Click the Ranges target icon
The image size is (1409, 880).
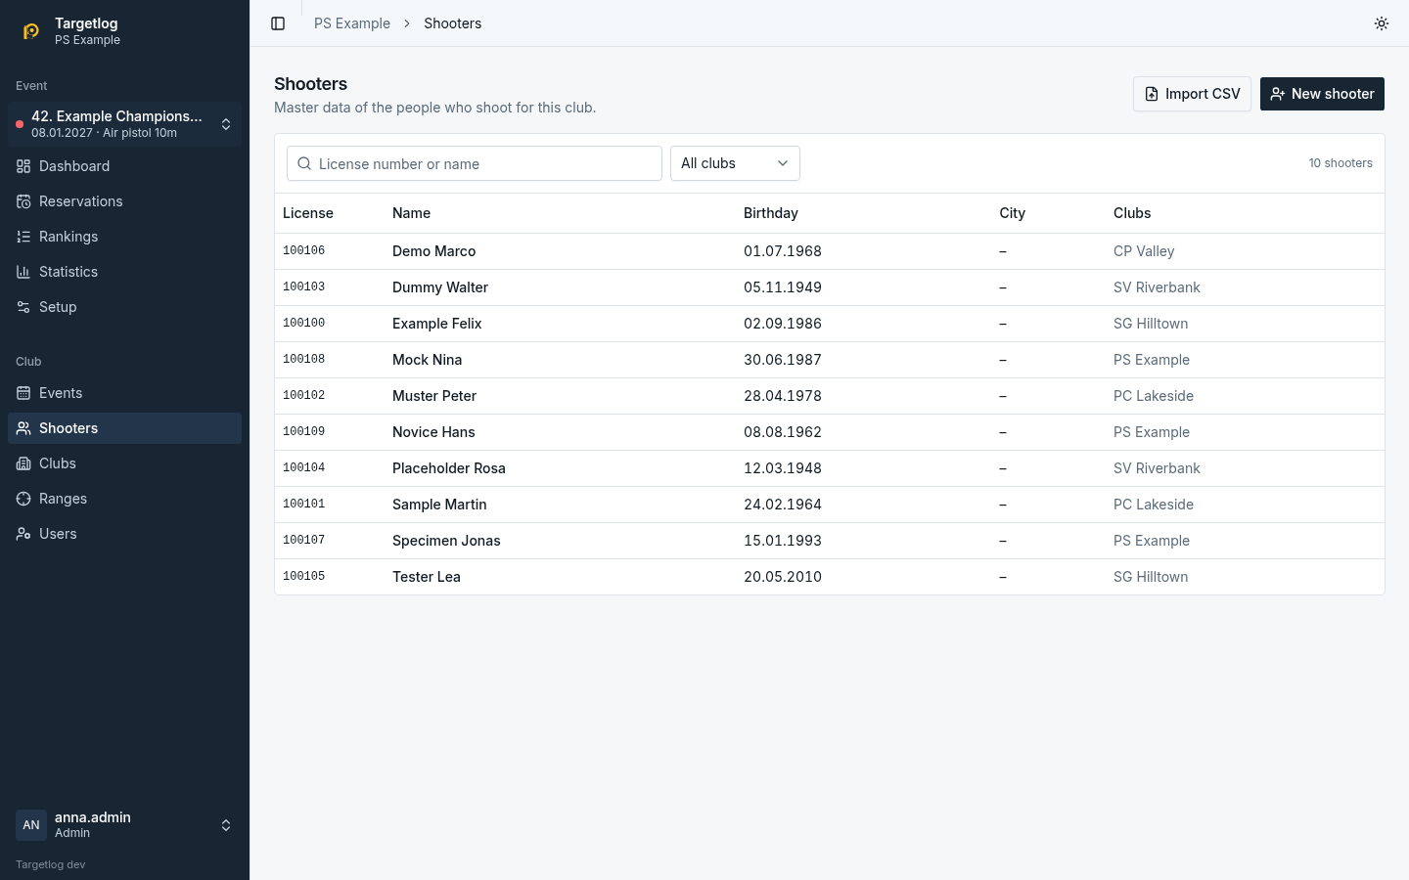point(23,499)
